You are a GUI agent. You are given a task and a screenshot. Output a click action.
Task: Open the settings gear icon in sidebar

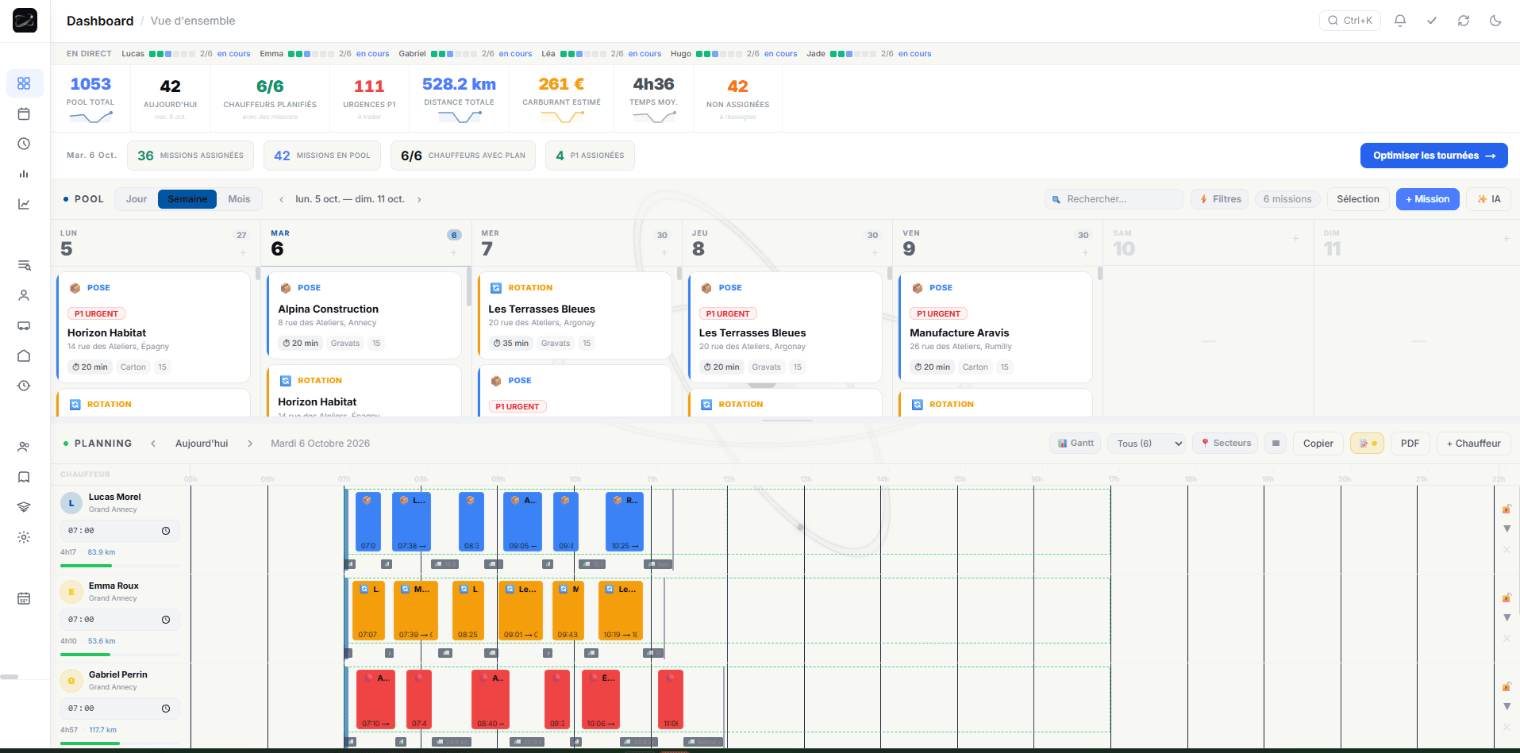pos(24,537)
